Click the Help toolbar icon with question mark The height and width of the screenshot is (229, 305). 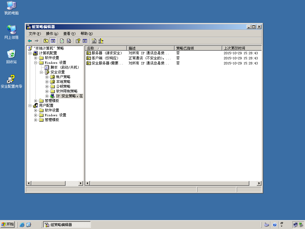[78, 41]
